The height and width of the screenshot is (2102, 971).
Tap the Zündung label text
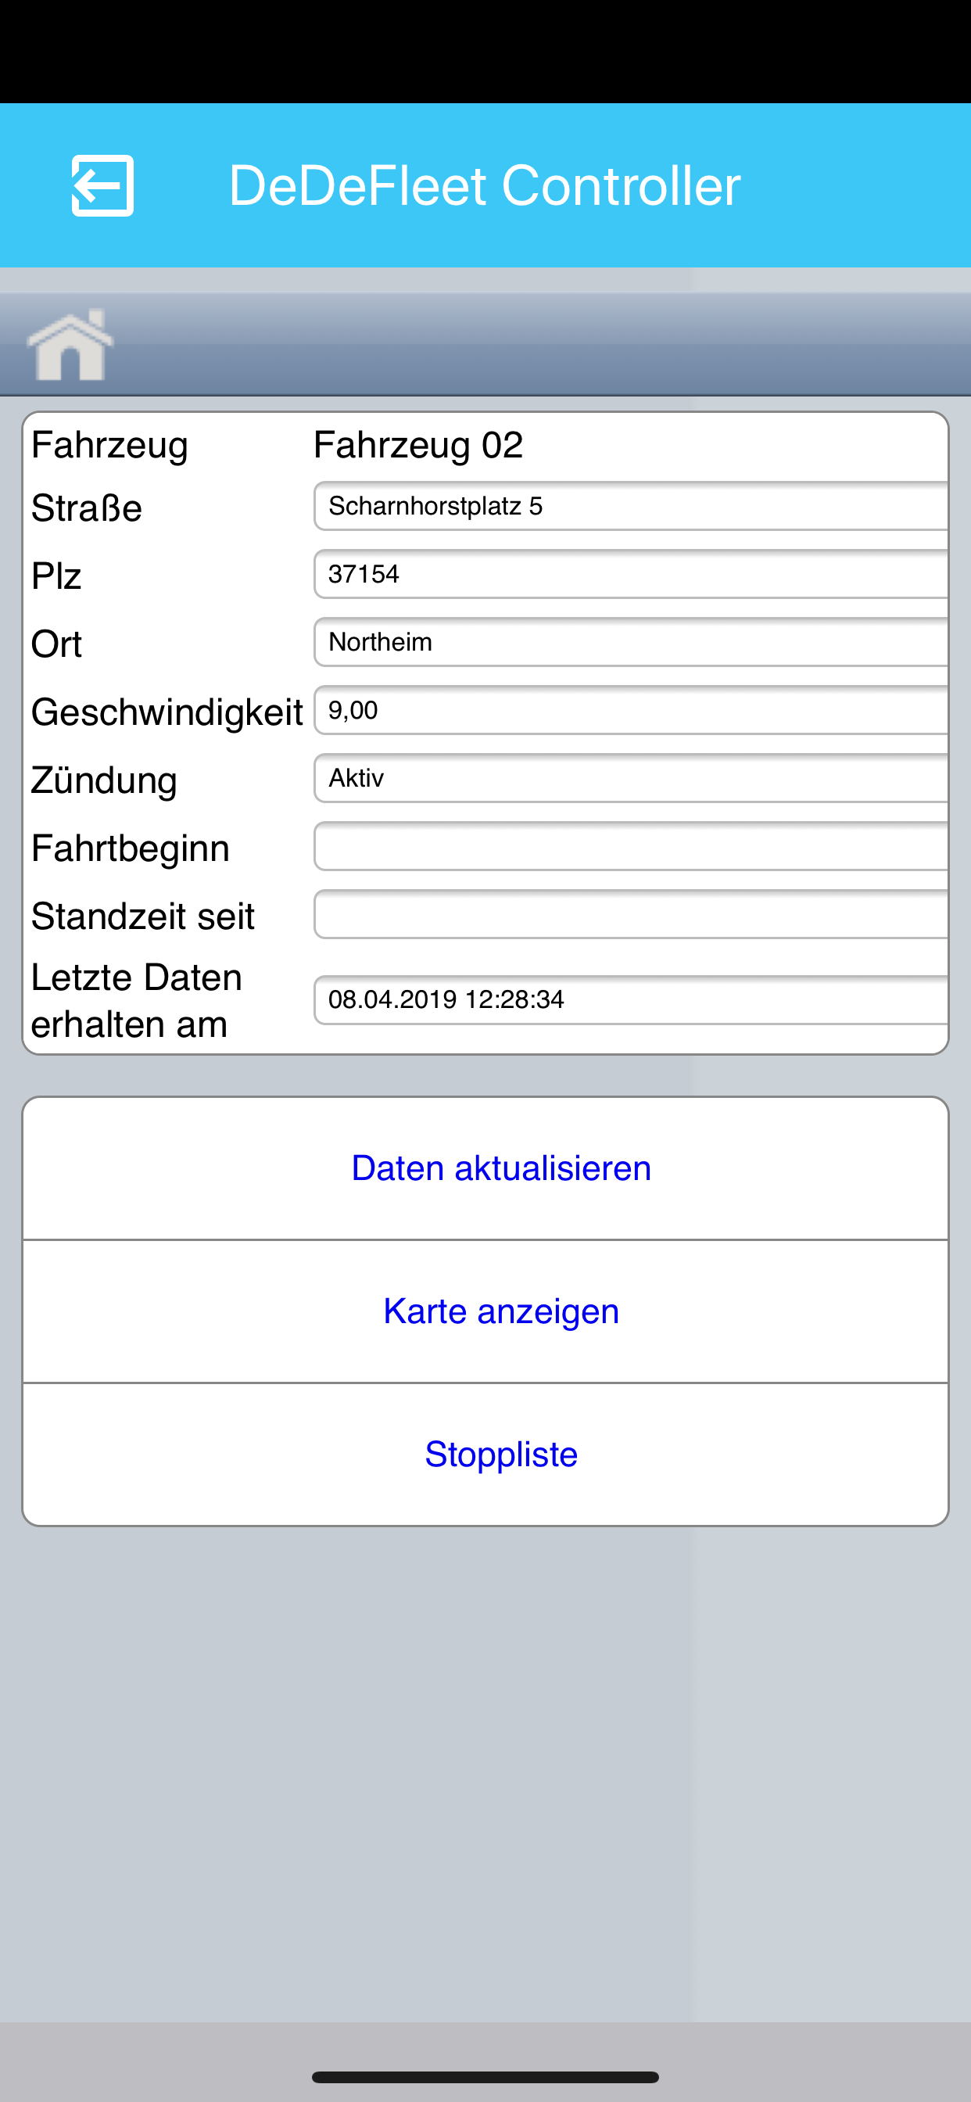(104, 781)
